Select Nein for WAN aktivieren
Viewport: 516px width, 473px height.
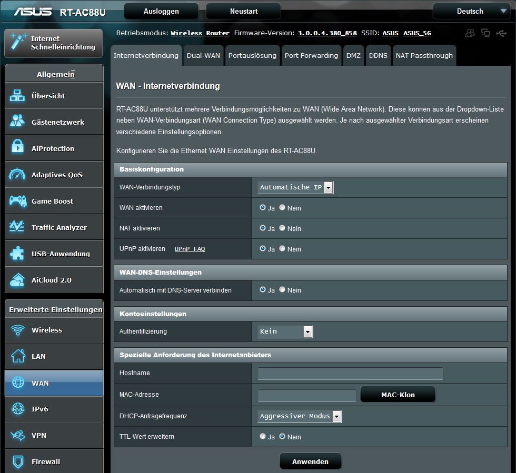pyautogui.click(x=282, y=207)
